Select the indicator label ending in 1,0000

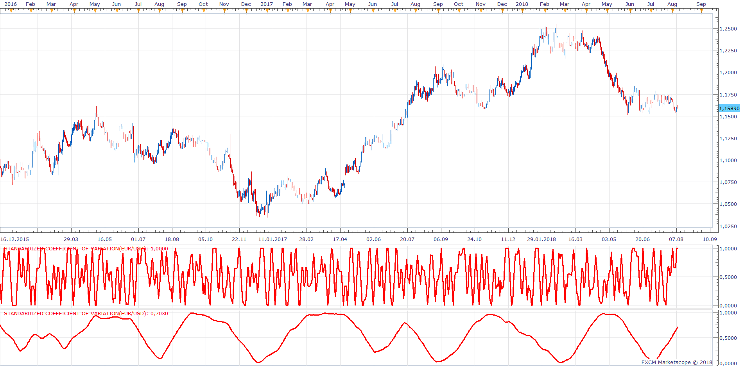(86, 248)
